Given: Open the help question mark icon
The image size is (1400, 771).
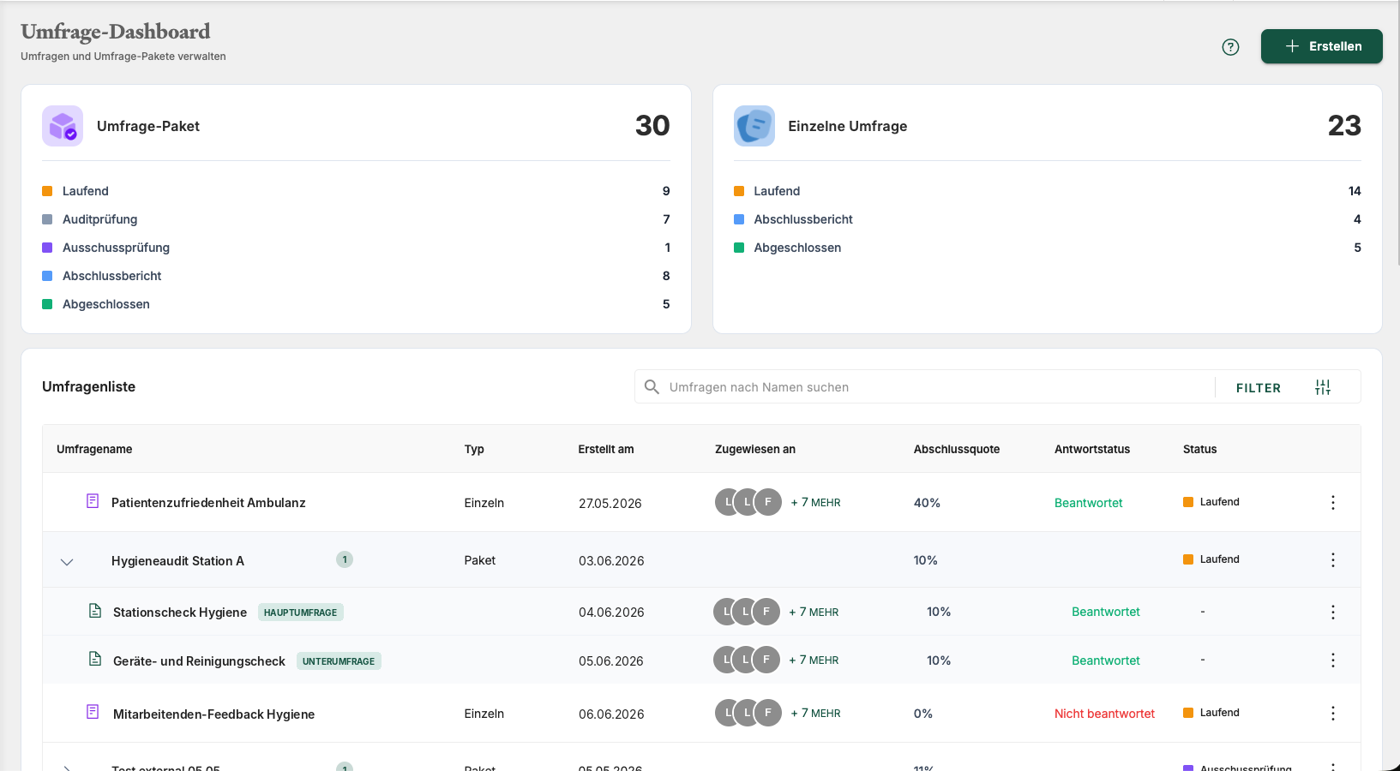Looking at the screenshot, I should (1230, 47).
